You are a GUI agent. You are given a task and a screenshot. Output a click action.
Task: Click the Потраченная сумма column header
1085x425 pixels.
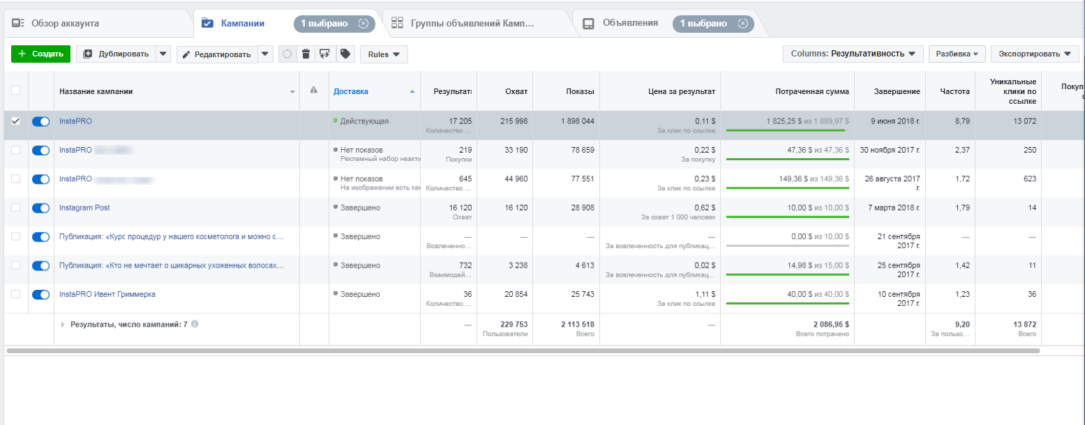pyautogui.click(x=812, y=91)
